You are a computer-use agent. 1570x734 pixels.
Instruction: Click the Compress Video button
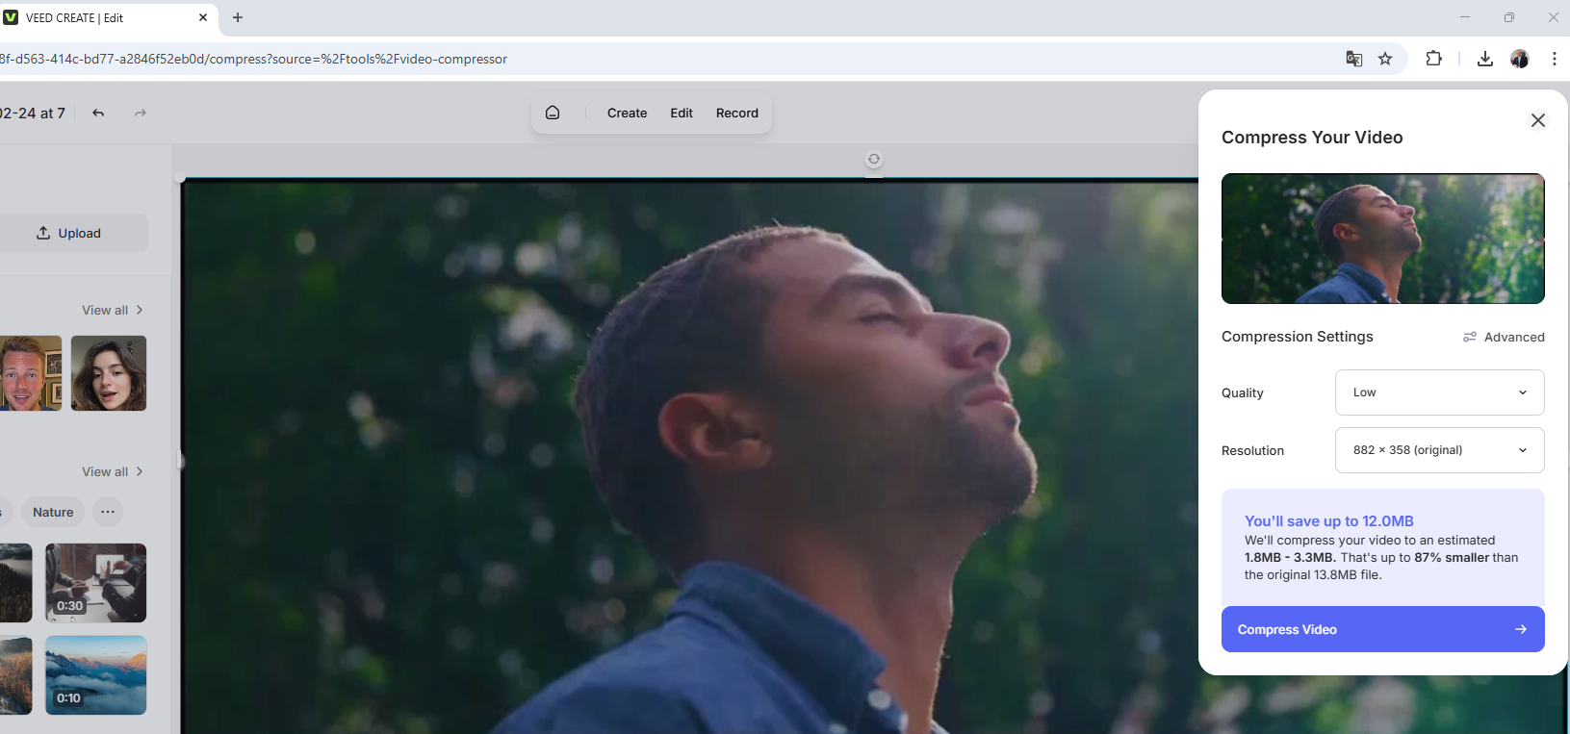click(1382, 629)
